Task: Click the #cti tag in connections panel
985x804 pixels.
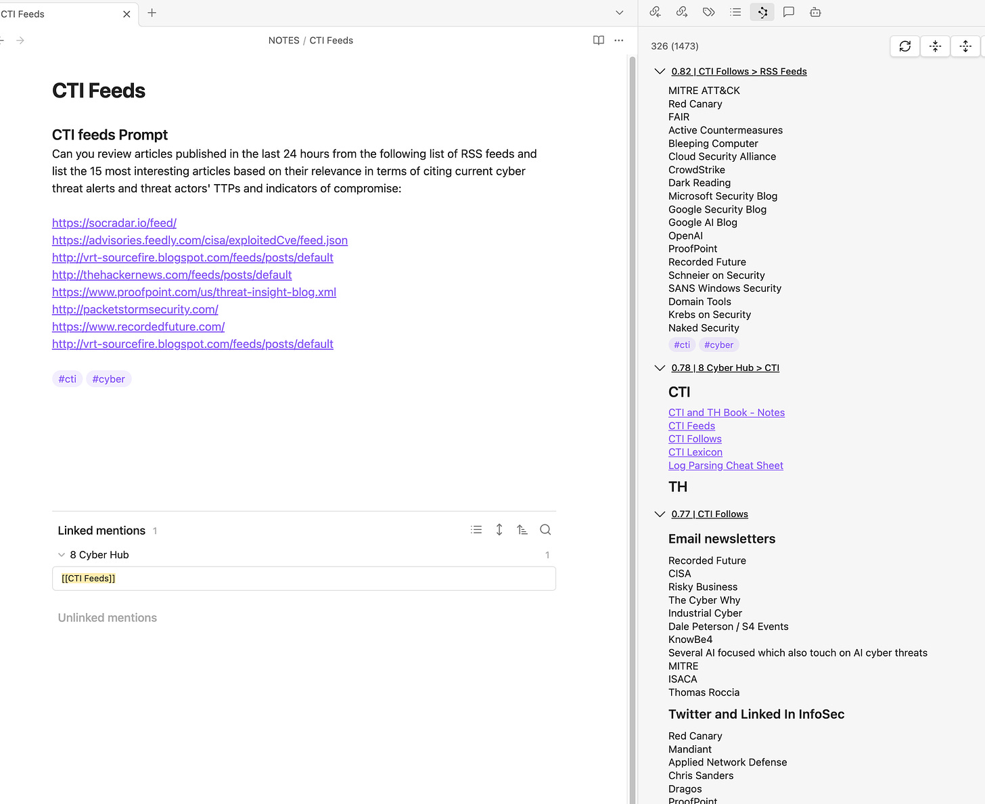Action: 682,345
